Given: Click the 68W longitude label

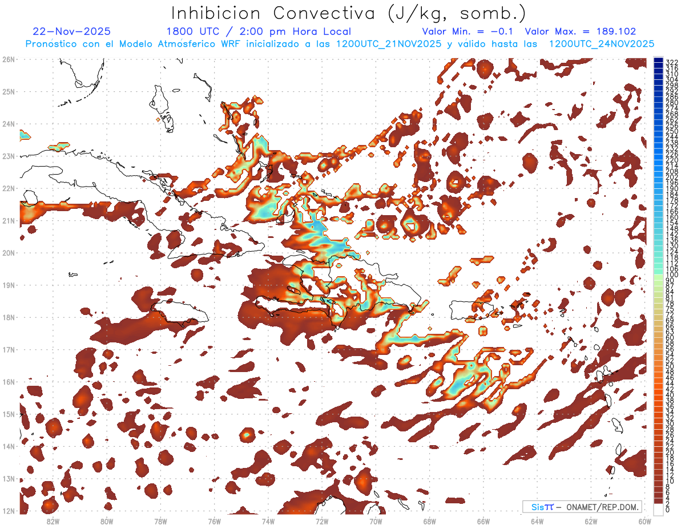Looking at the screenshot, I should [x=430, y=521].
